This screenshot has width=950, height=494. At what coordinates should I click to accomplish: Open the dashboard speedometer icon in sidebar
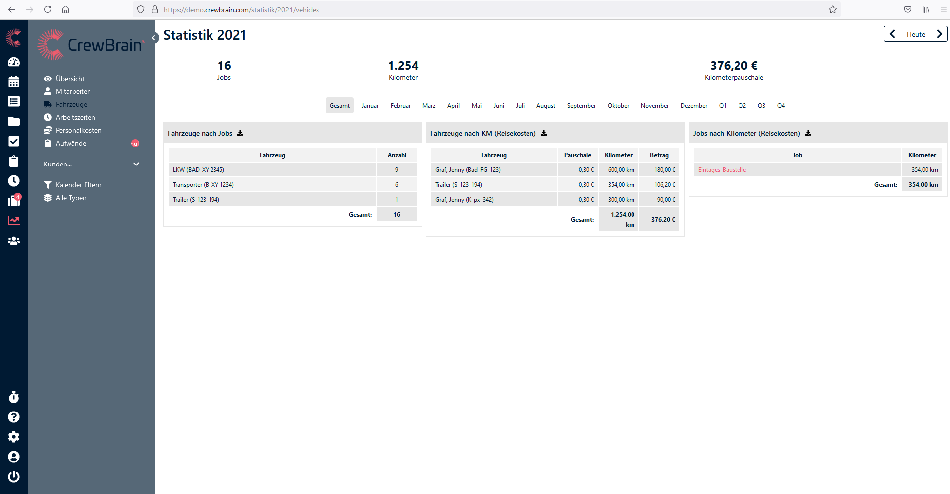click(14, 62)
